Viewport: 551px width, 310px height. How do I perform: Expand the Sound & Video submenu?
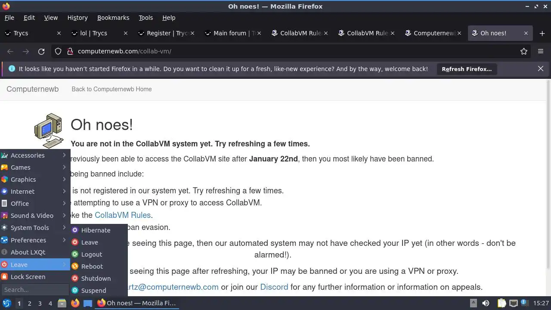coord(35,216)
